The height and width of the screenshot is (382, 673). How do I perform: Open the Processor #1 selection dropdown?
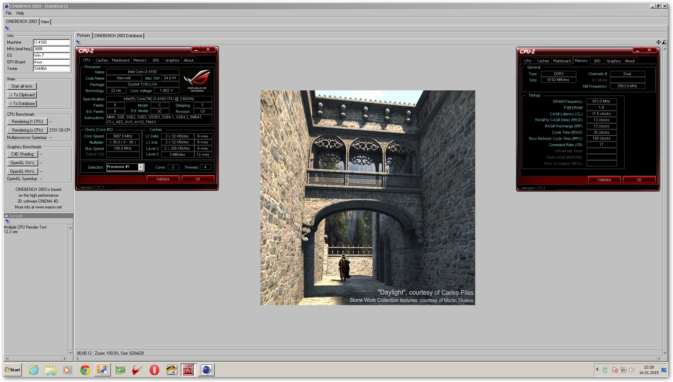[x=125, y=167]
